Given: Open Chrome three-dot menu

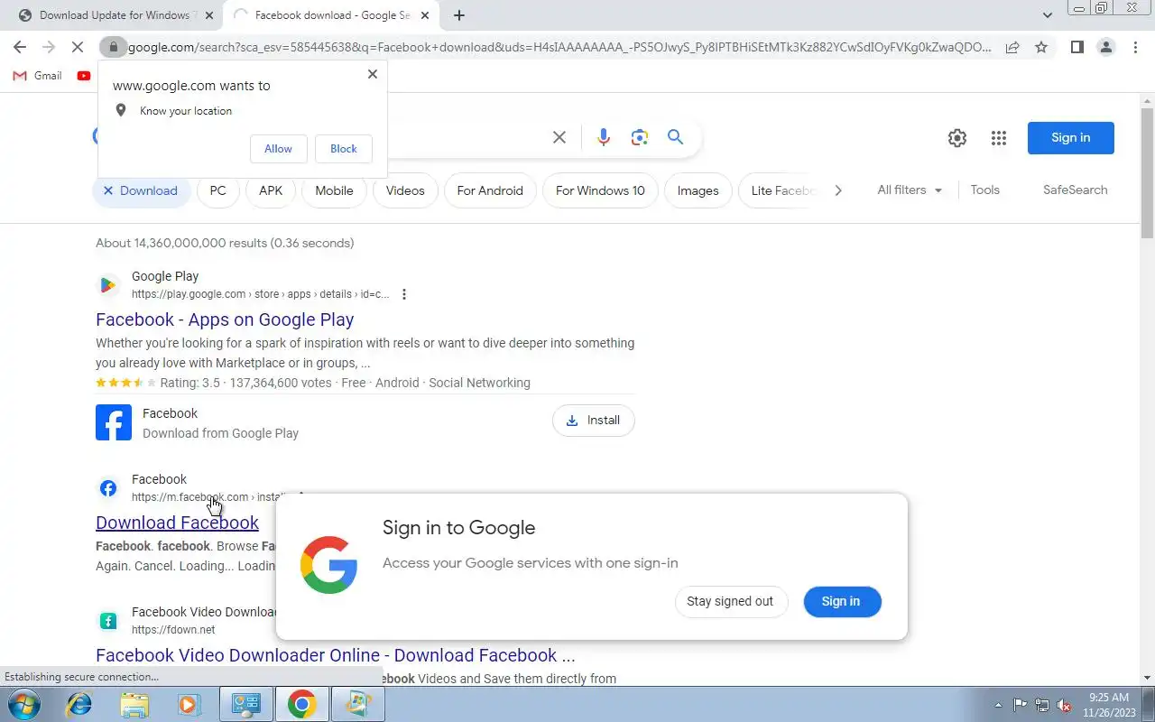Looking at the screenshot, I should coord(1135,47).
